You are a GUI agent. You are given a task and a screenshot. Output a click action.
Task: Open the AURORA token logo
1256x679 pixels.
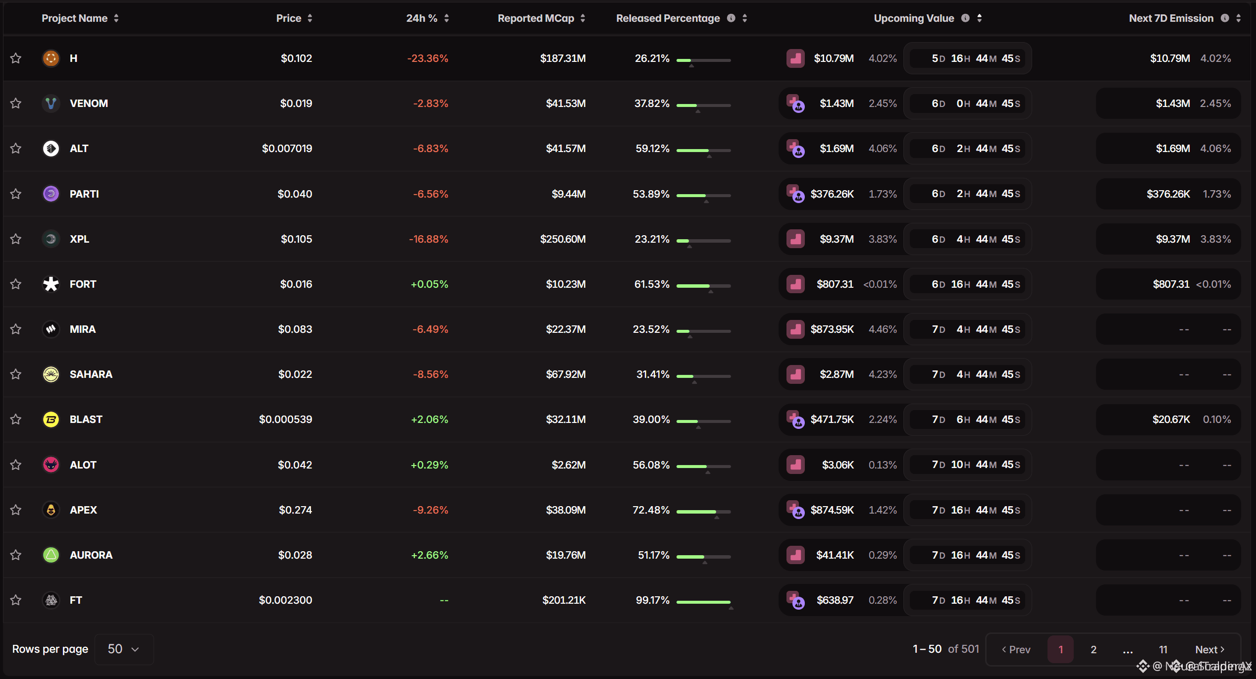pyautogui.click(x=51, y=555)
